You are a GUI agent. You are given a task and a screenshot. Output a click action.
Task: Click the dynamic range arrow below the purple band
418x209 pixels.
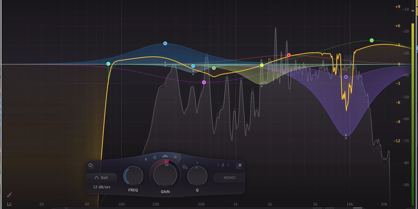click(x=346, y=138)
